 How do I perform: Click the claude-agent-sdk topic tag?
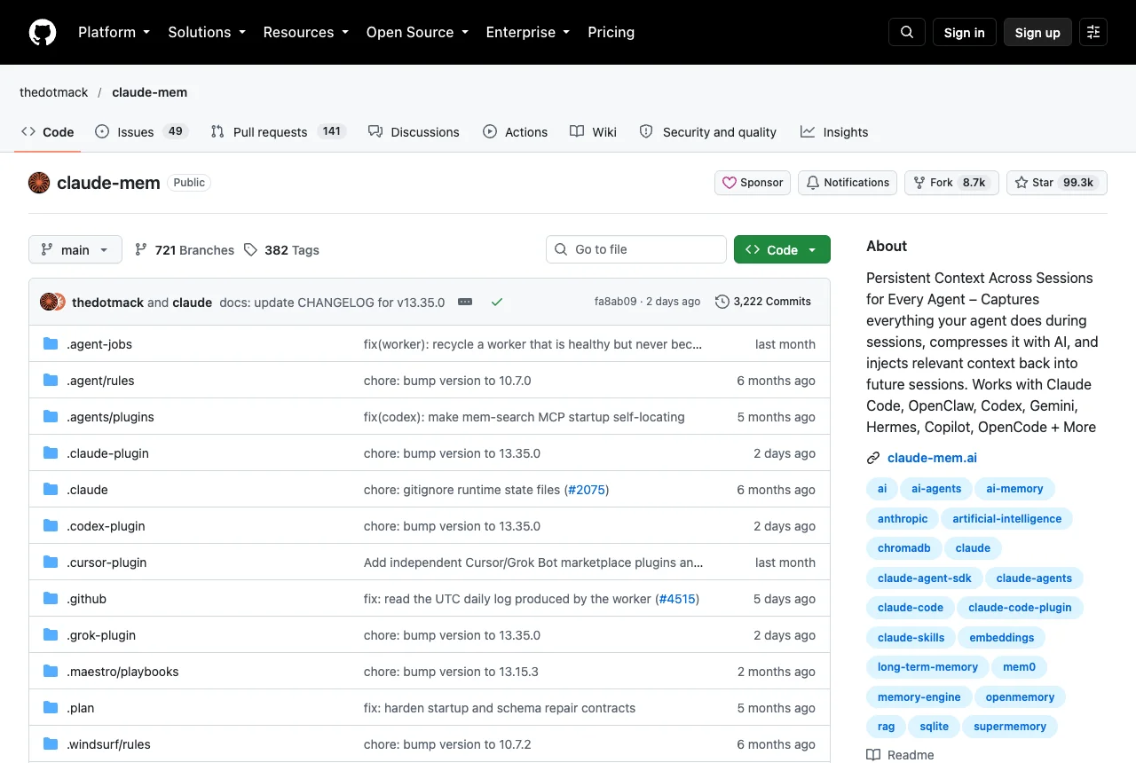925,578
